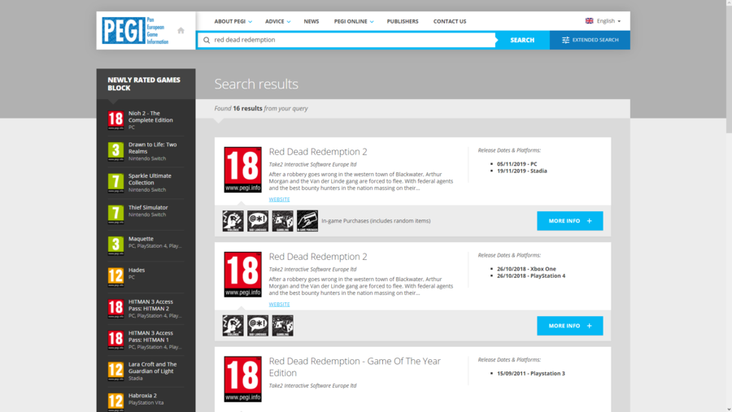732x412 pixels.
Task: Open the Contact Us page
Action: click(x=450, y=21)
